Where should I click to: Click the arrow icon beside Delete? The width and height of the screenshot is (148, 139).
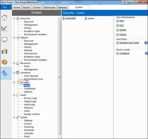(x=117, y=30)
